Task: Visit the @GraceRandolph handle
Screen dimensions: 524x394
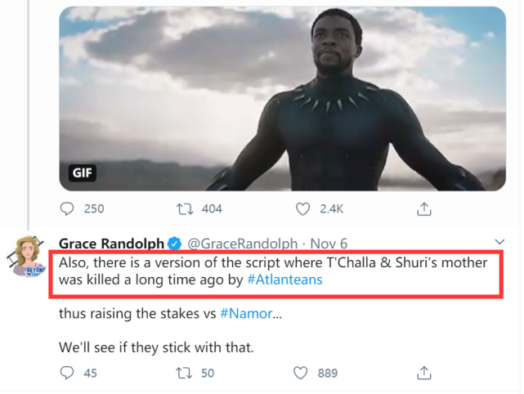Action: 238,244
